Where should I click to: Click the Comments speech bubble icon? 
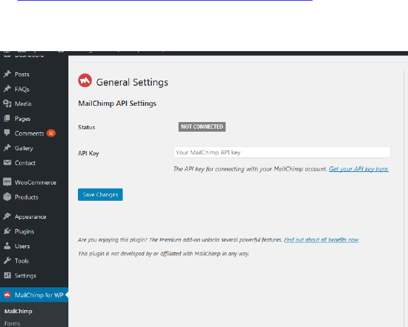click(x=7, y=133)
